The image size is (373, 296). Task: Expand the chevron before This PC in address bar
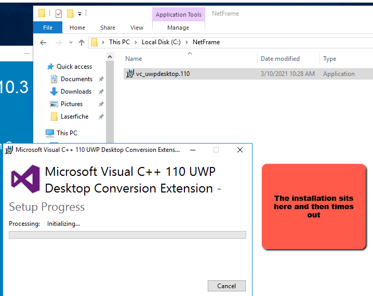[x=103, y=42]
